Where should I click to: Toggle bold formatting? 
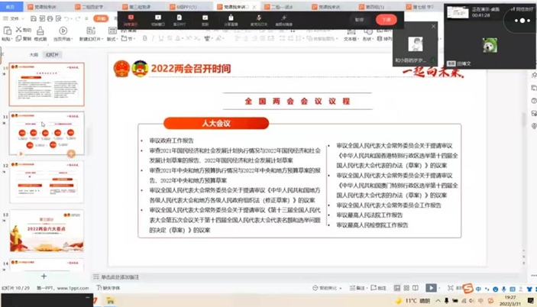(x=145, y=38)
